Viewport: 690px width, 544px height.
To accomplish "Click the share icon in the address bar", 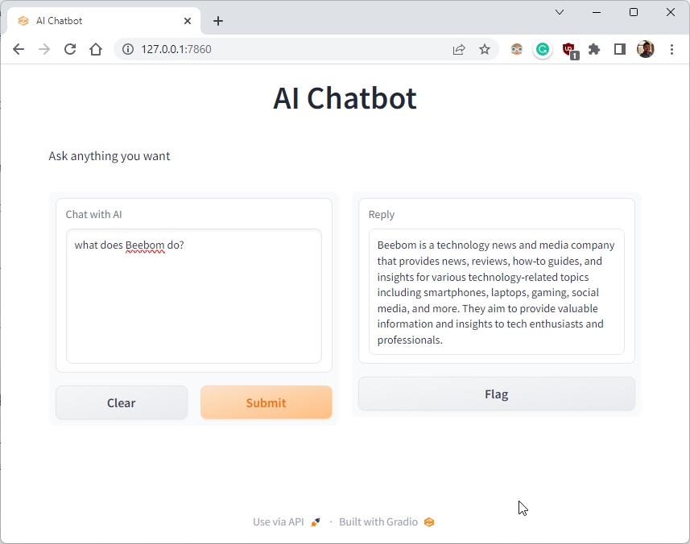I will pyautogui.click(x=459, y=49).
